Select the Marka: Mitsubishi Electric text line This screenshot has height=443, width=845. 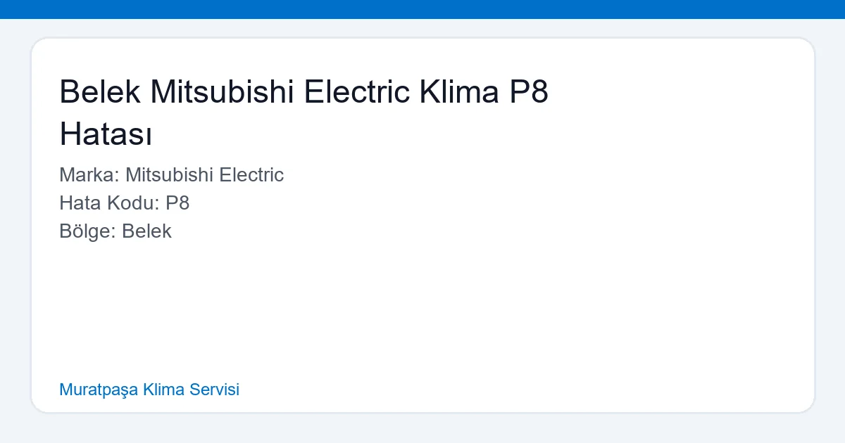coord(172,175)
